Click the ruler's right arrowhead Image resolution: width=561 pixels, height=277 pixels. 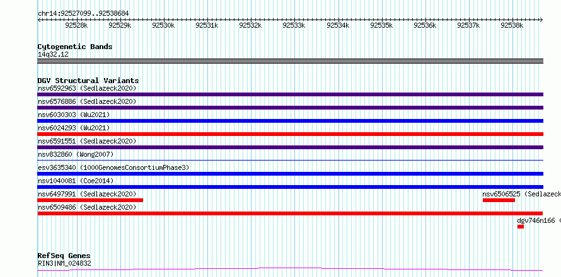tap(541, 20)
